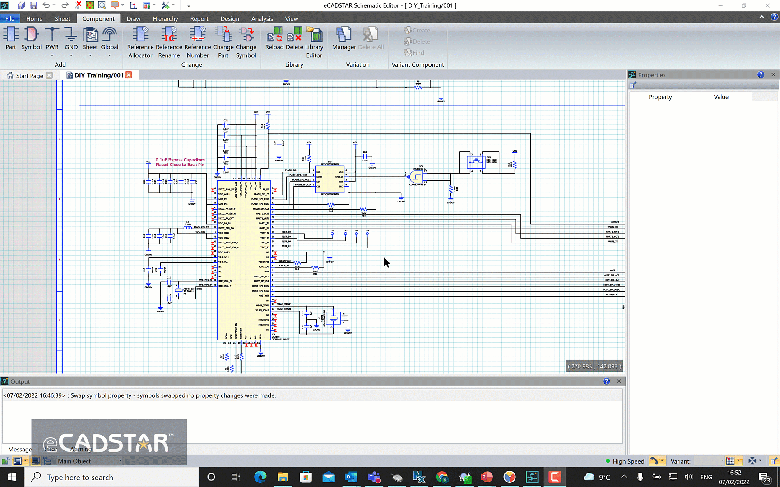Switch to the Design ribbon tab
This screenshot has height=487, width=780.
[x=230, y=18]
